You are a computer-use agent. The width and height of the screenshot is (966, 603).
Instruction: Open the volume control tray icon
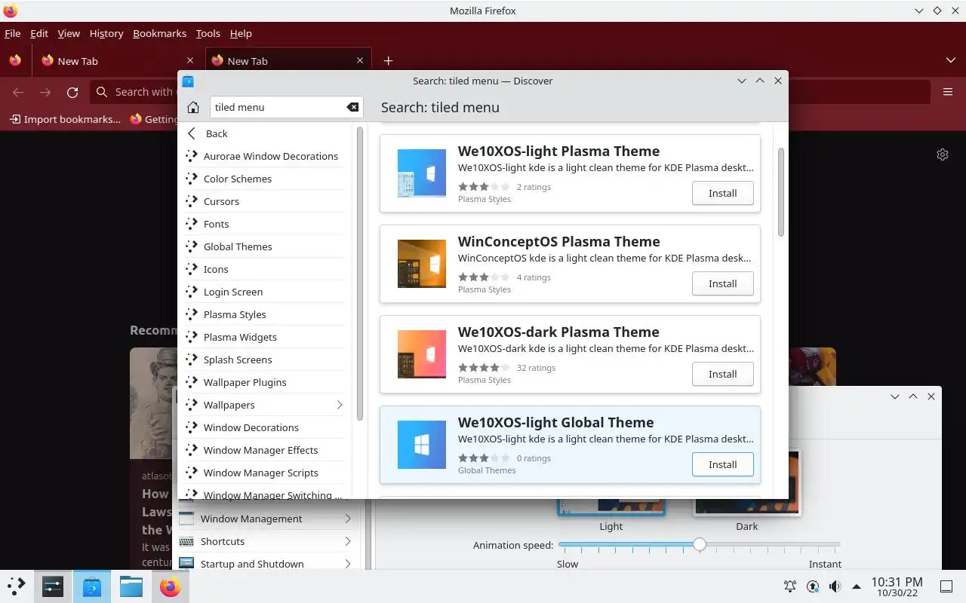click(x=835, y=586)
